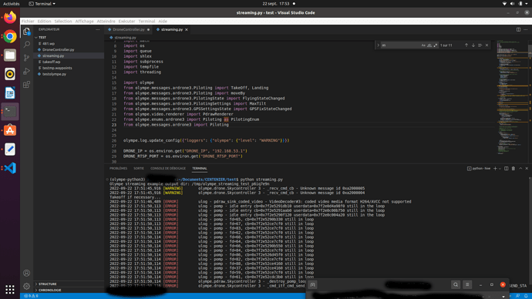Open the Search view in activity bar
The width and height of the screenshot is (532, 299).
(x=27, y=45)
